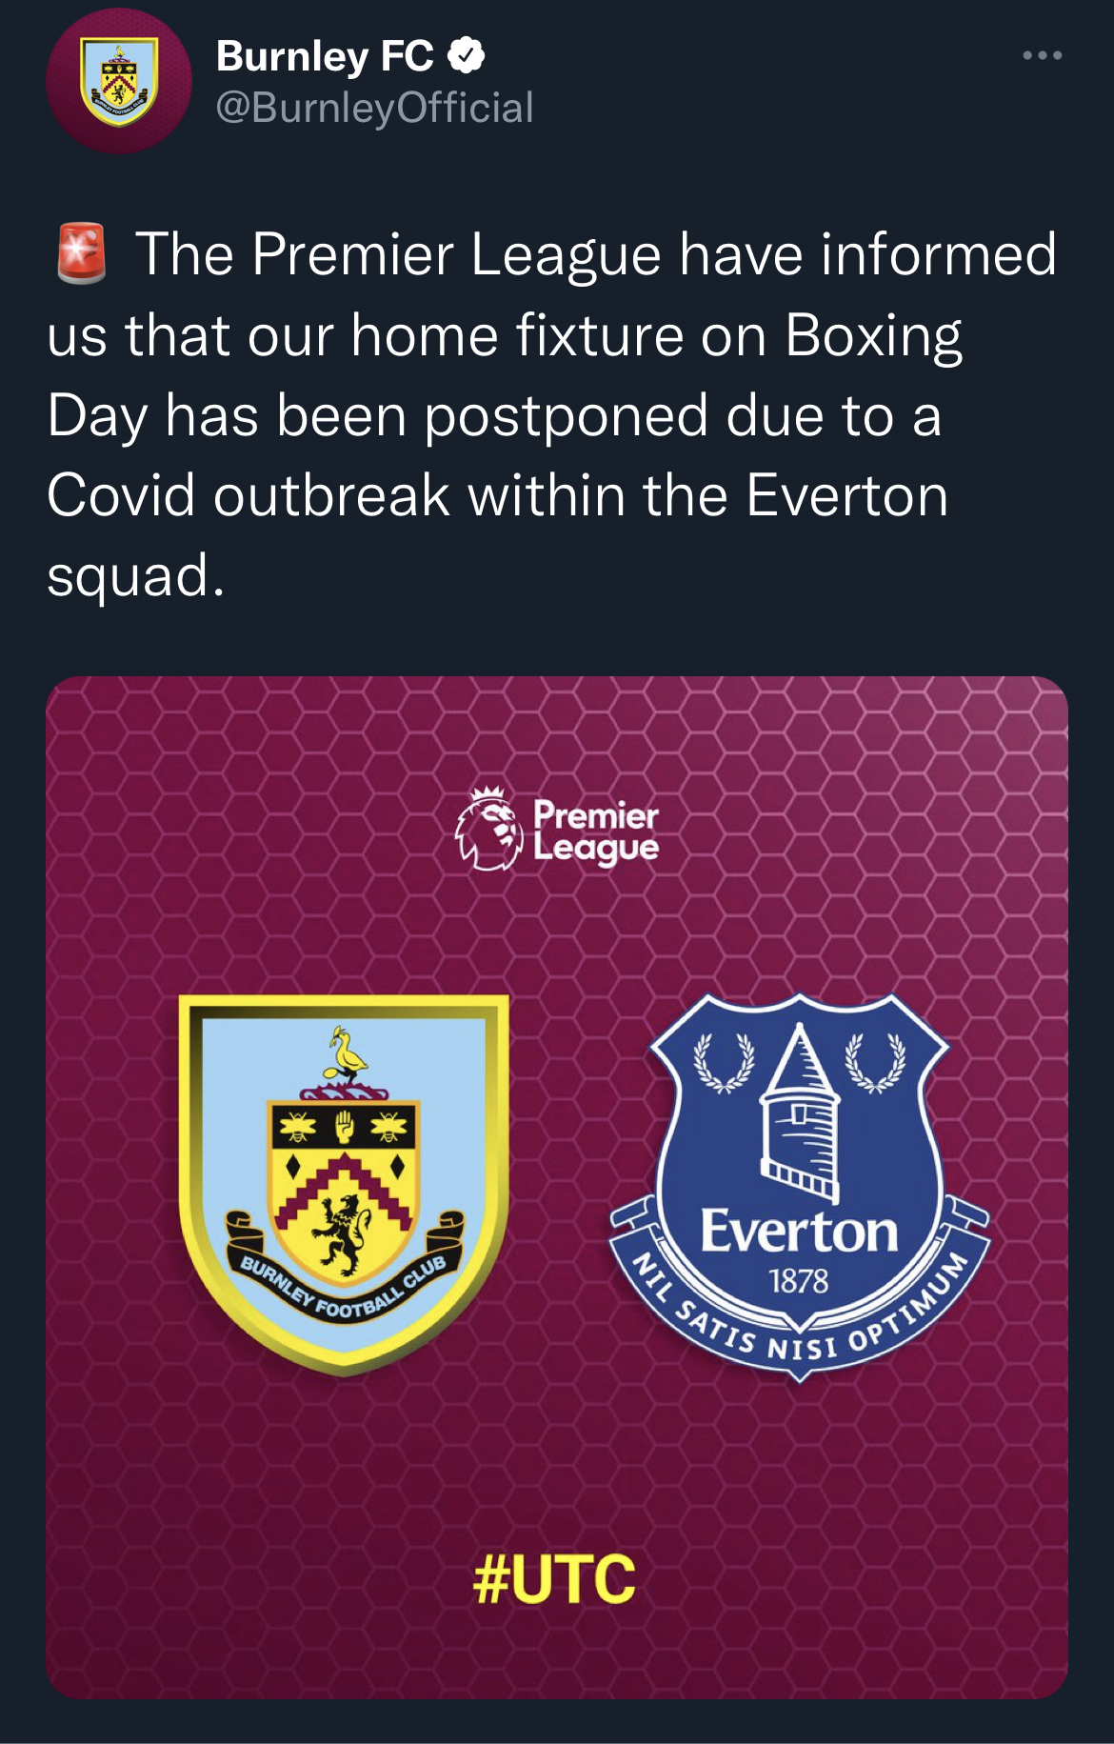The width and height of the screenshot is (1114, 1744).
Task: Tap the "Boxing" word in tweet
Action: 874,336
